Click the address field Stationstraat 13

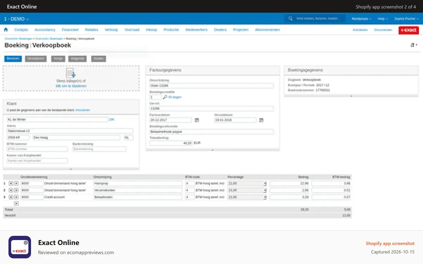[x=70, y=131]
